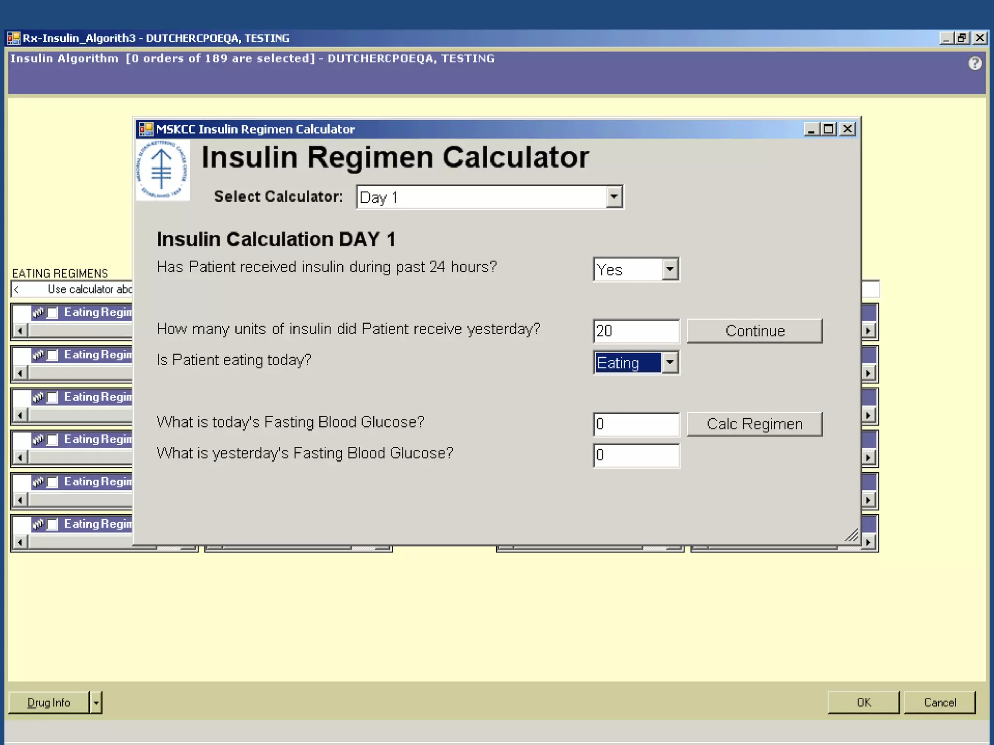Click icon beside second Eating Regimen checkbox
Screen dimensions: 994x745
(x=38, y=355)
